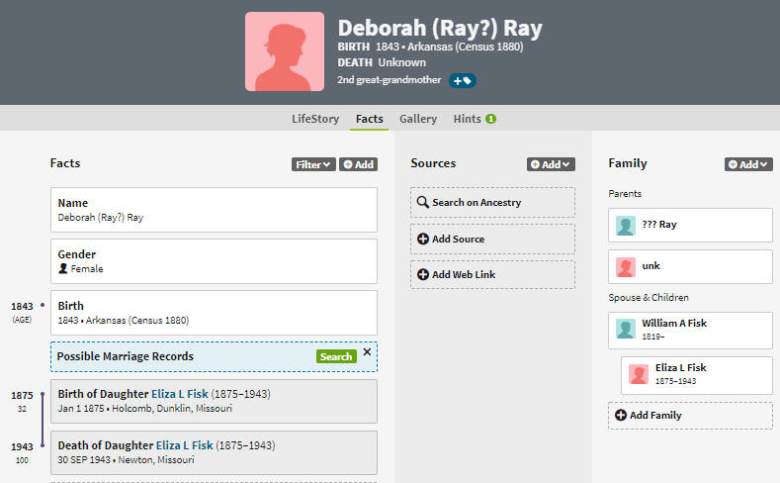
Task: Open the Gallery tab
Action: (418, 119)
